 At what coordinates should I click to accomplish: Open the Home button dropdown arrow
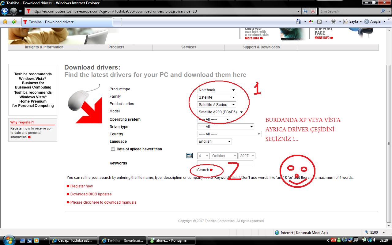coord(305,21)
